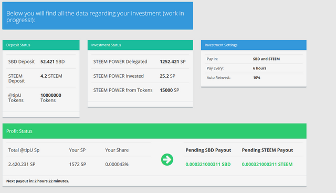336x193 pixels.
Task: Click the 'Next payout in: 2 hours 22 minutes.' text
Action: click(x=38, y=181)
